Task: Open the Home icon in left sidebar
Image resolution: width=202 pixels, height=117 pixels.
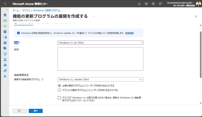Action: [5, 15]
